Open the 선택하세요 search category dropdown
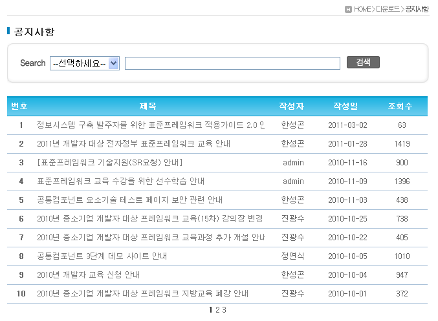 click(85, 63)
